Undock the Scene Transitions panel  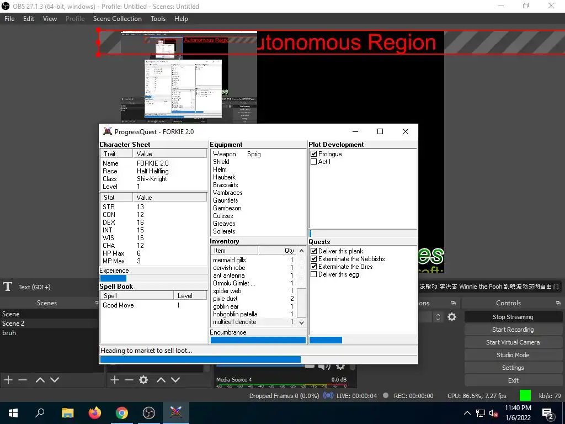tap(454, 303)
